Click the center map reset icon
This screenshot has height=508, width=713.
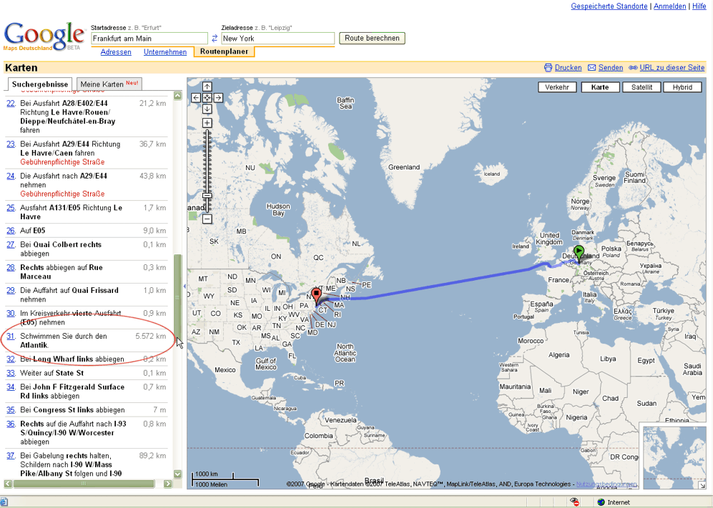pos(207,98)
